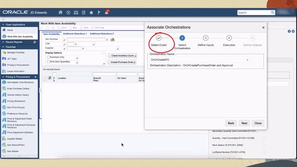
Task: Switch to Additional Selections 1 tab
Action: 75,34
